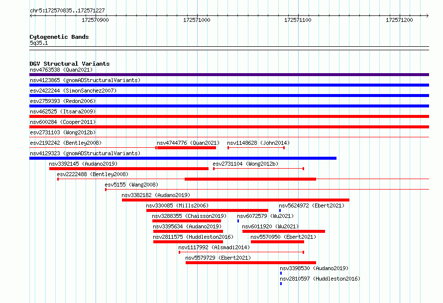The height and width of the screenshot is (303, 443).
Task: Select red bar under nsv5579729 (Ebert2021)
Action: coord(251,263)
